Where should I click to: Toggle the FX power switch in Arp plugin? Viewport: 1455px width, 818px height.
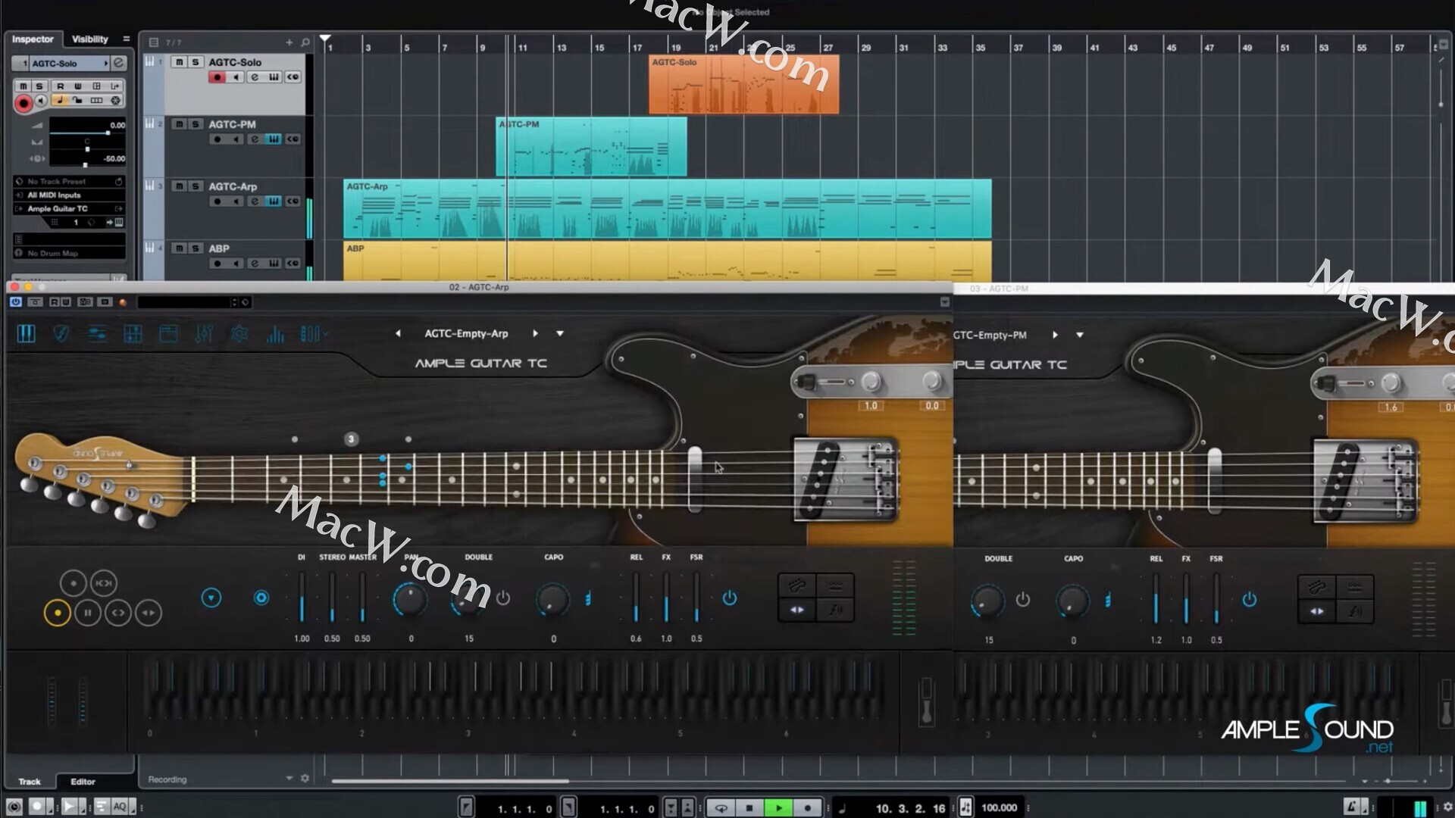(x=729, y=598)
